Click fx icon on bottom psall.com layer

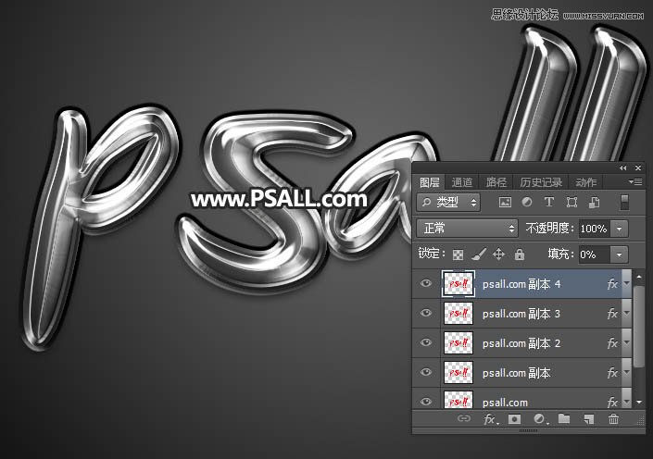click(x=612, y=402)
